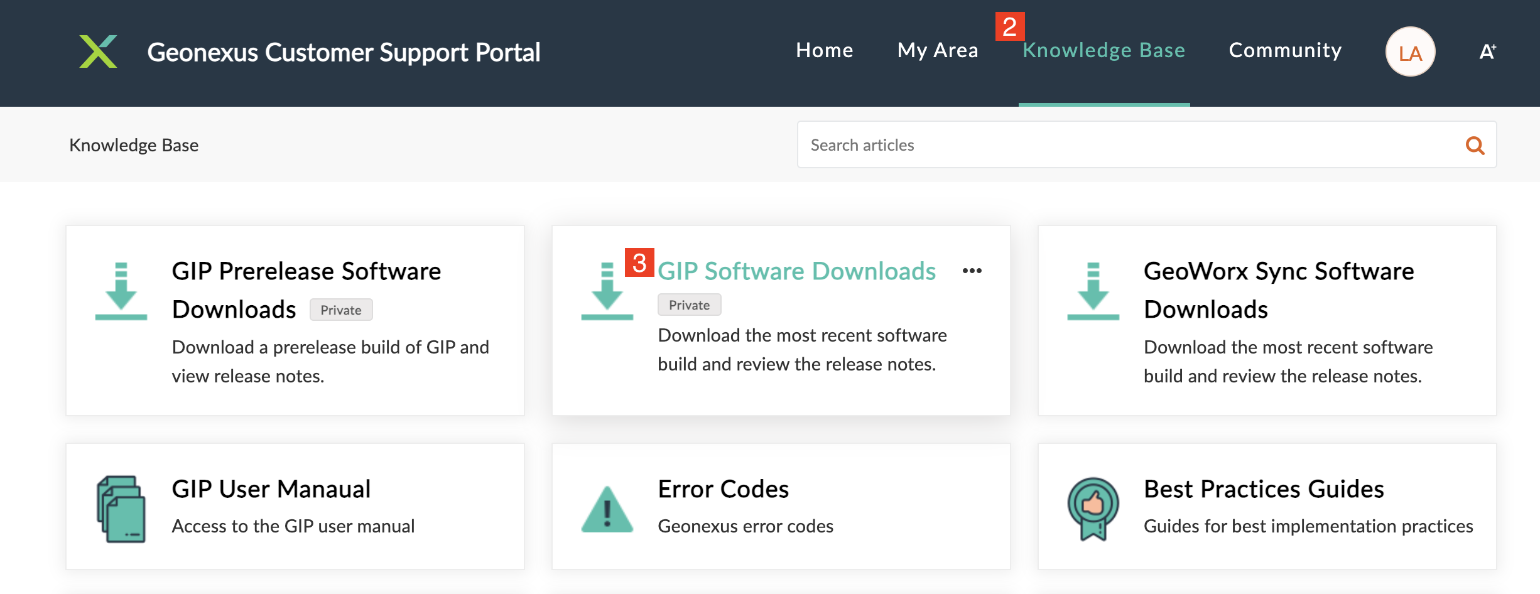Click 'Guides for best implementation practices' text

pyautogui.click(x=1308, y=526)
